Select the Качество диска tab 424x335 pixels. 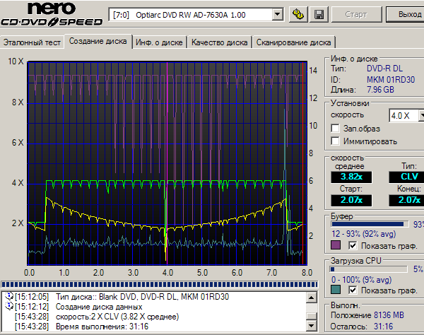click(218, 42)
